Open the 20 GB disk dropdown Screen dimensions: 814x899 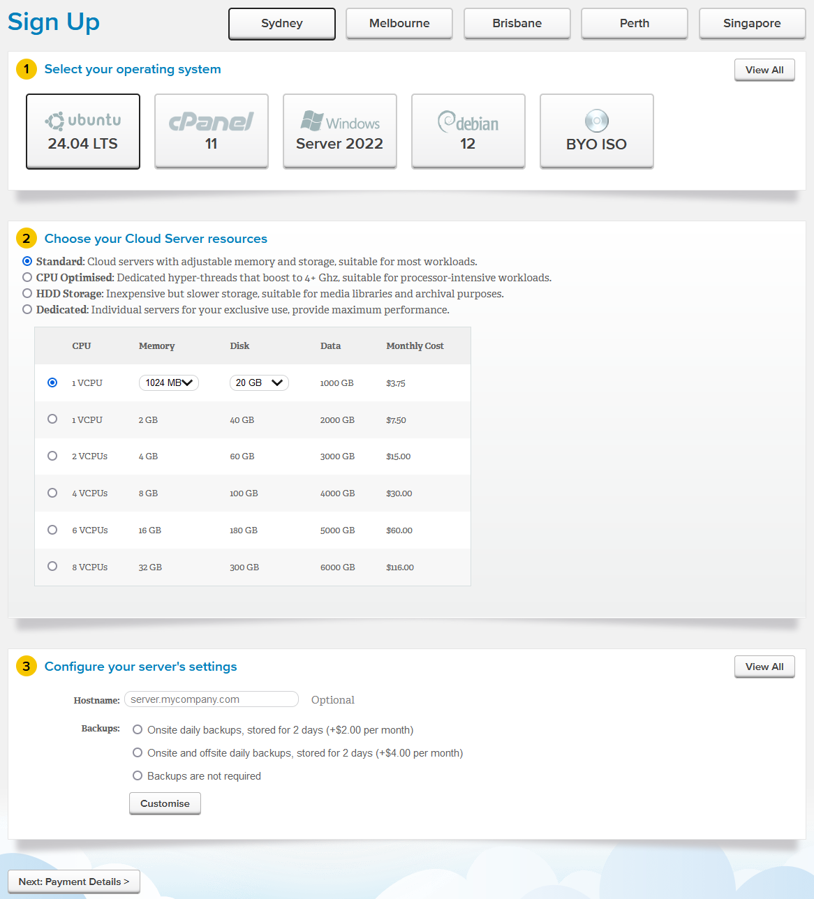[259, 382]
